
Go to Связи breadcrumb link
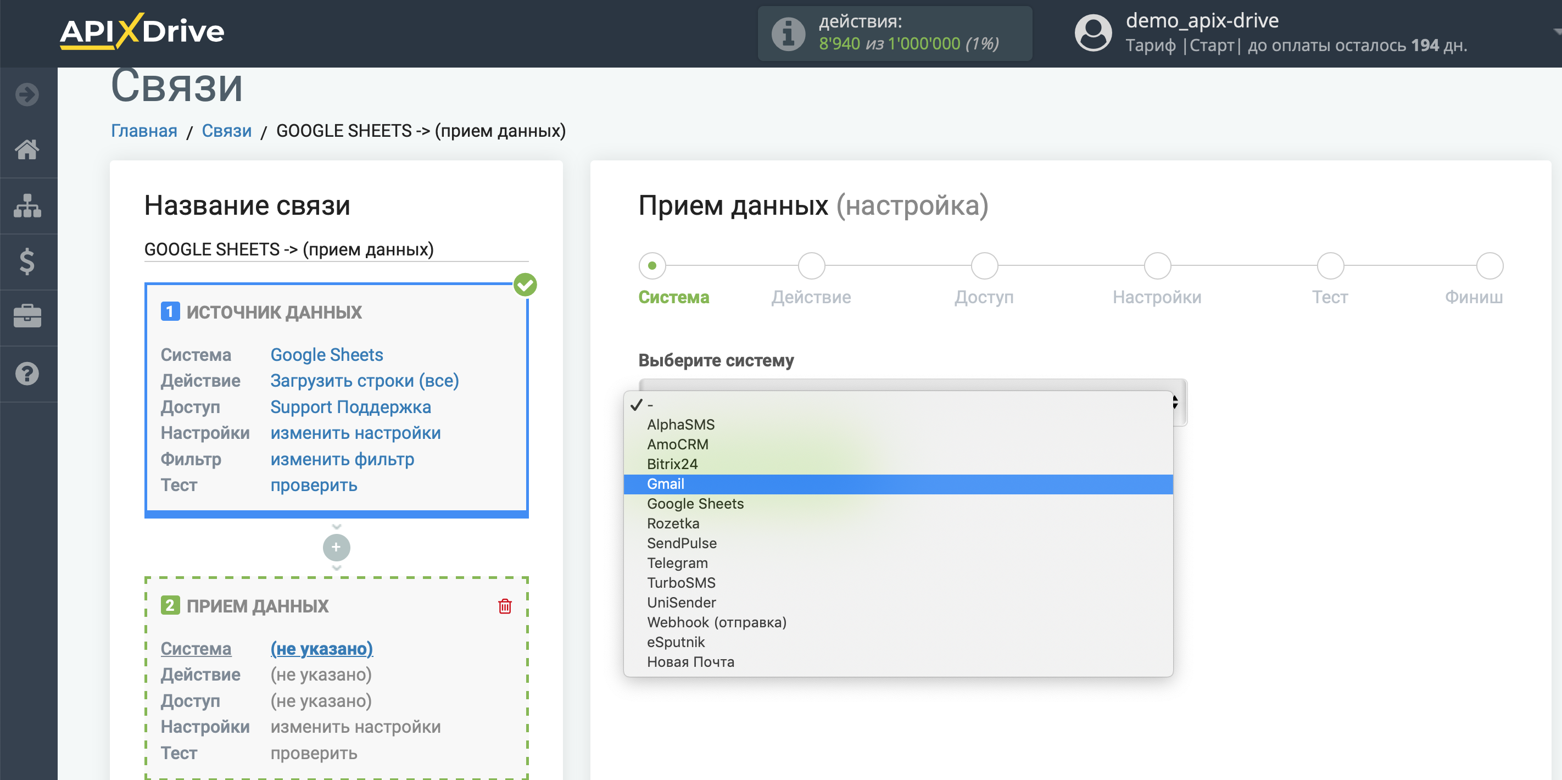tap(226, 130)
